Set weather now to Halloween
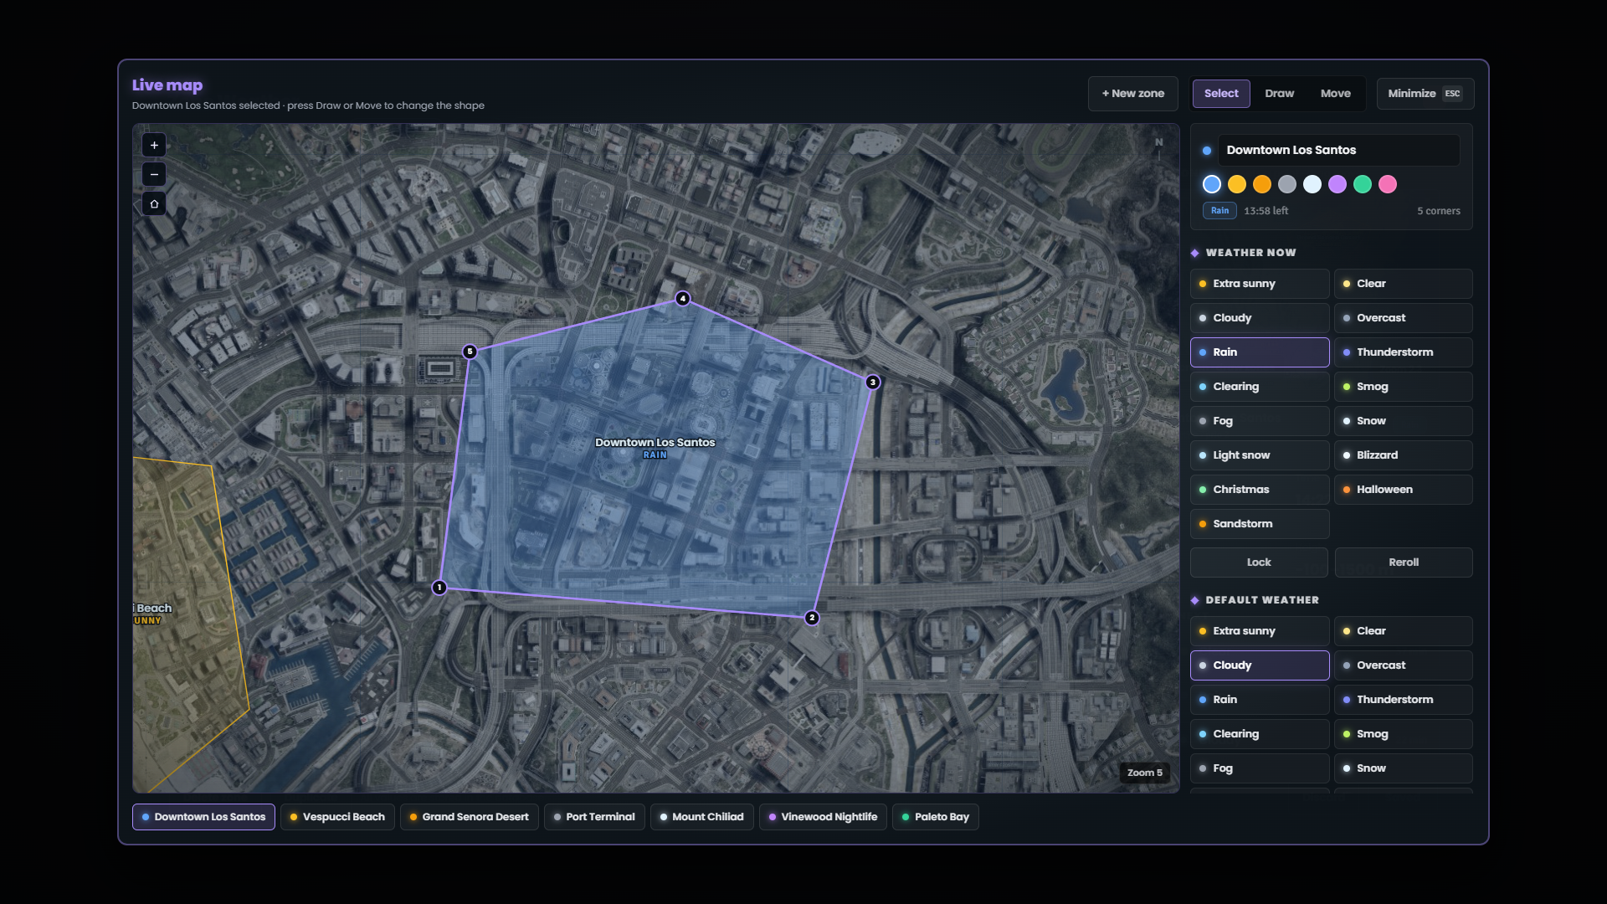 click(1404, 490)
